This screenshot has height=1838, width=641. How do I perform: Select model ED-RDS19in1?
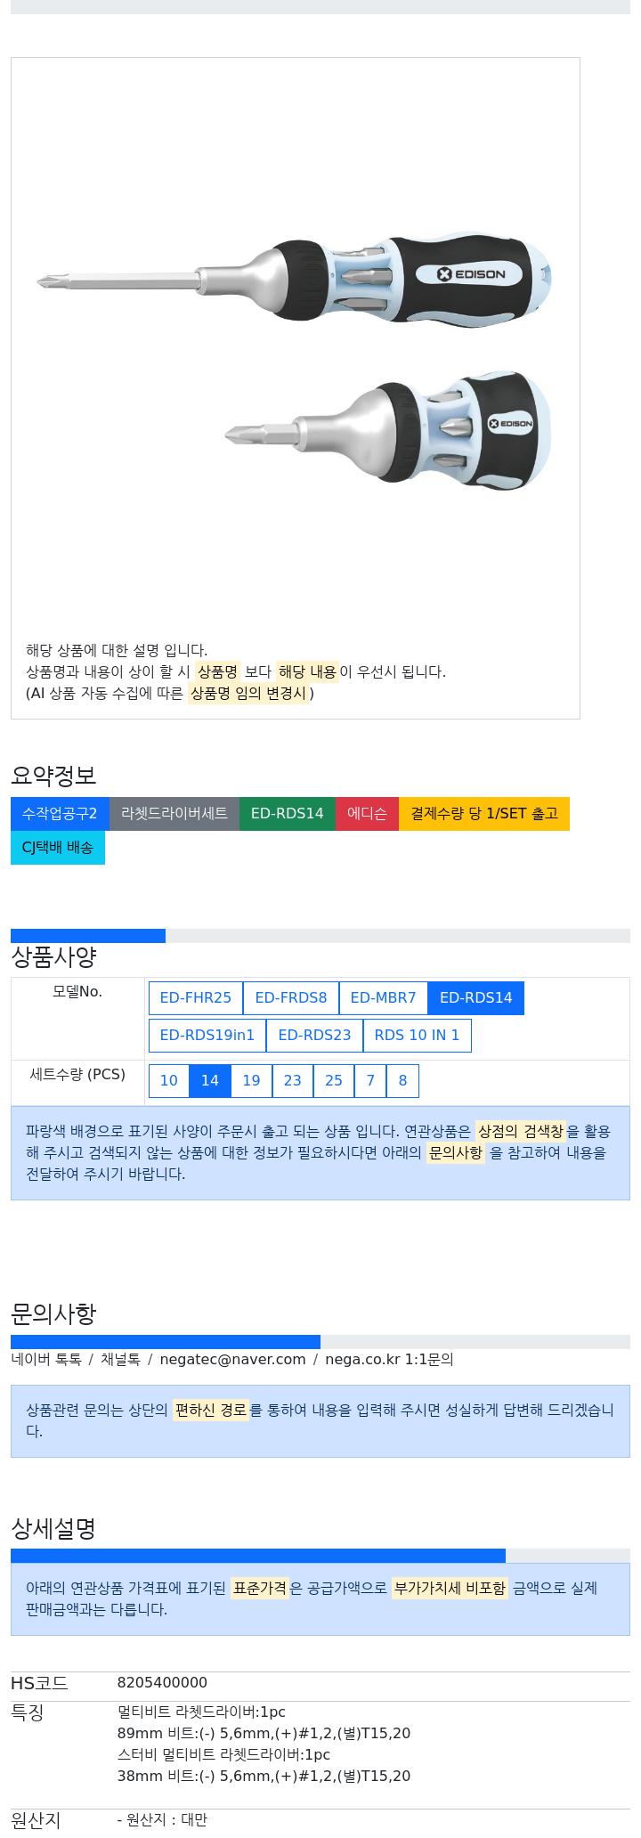click(x=207, y=1036)
